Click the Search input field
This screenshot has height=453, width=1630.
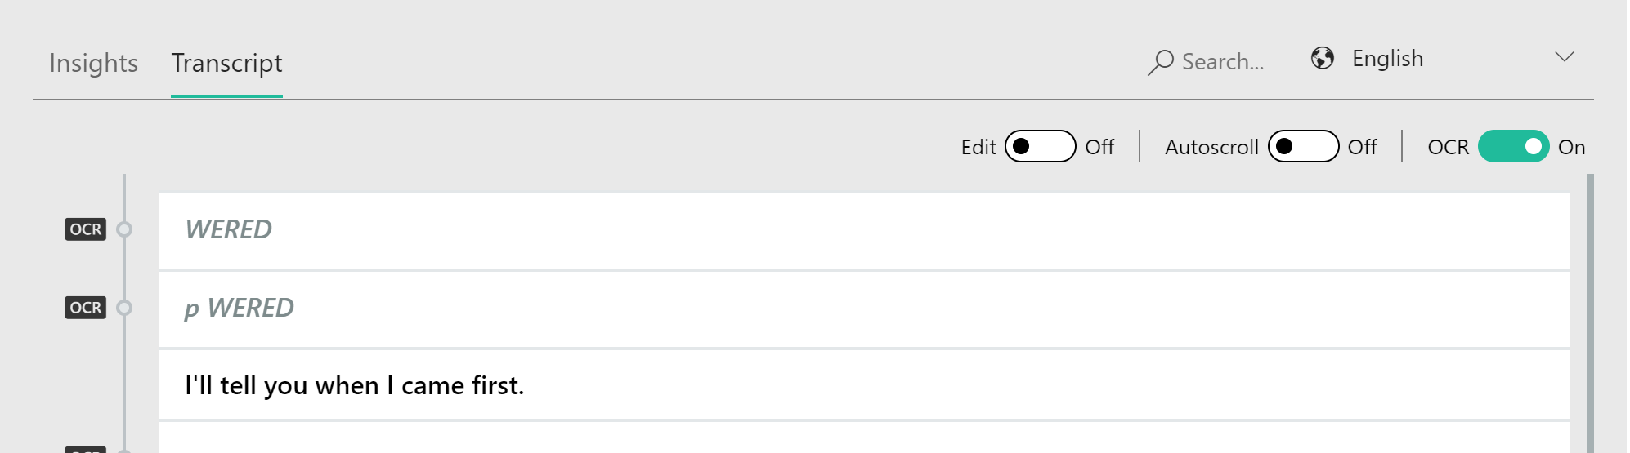1223,62
